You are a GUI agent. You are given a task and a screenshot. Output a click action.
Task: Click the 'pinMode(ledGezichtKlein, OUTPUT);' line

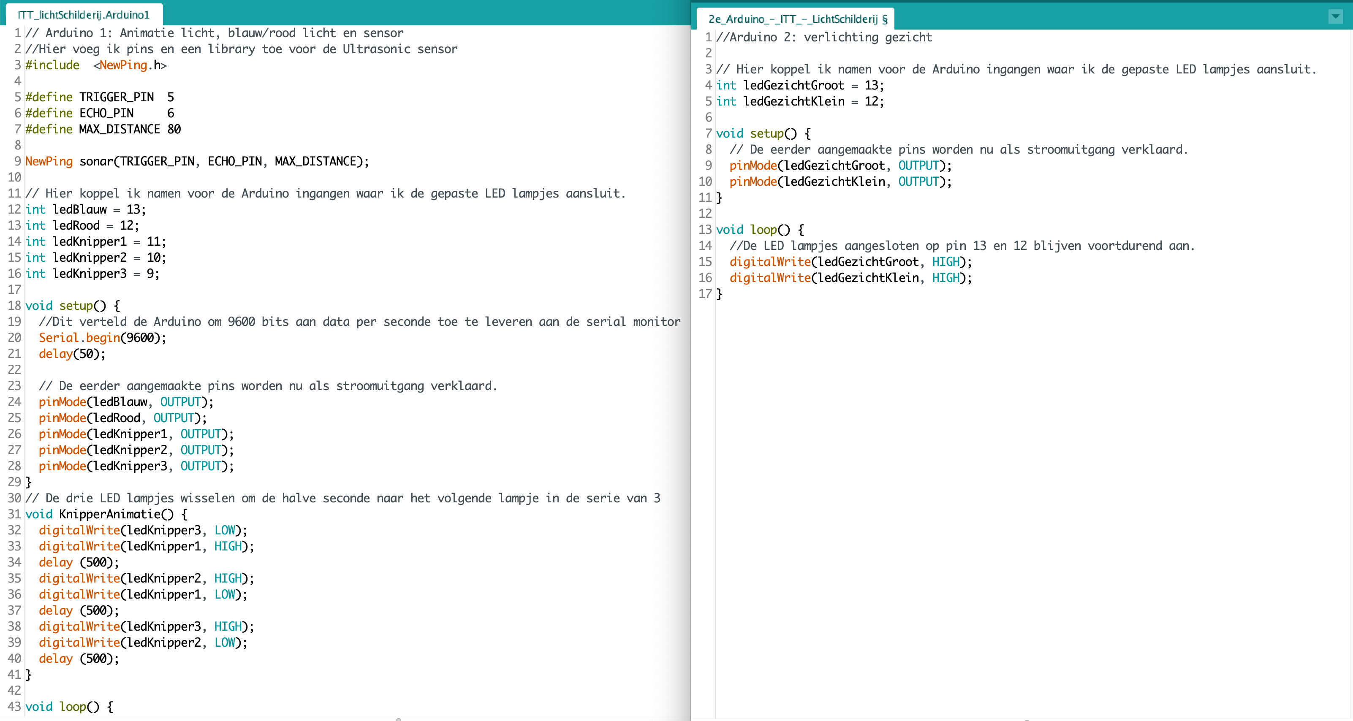point(840,182)
